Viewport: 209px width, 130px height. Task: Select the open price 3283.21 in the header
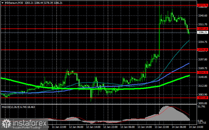tap(29, 3)
